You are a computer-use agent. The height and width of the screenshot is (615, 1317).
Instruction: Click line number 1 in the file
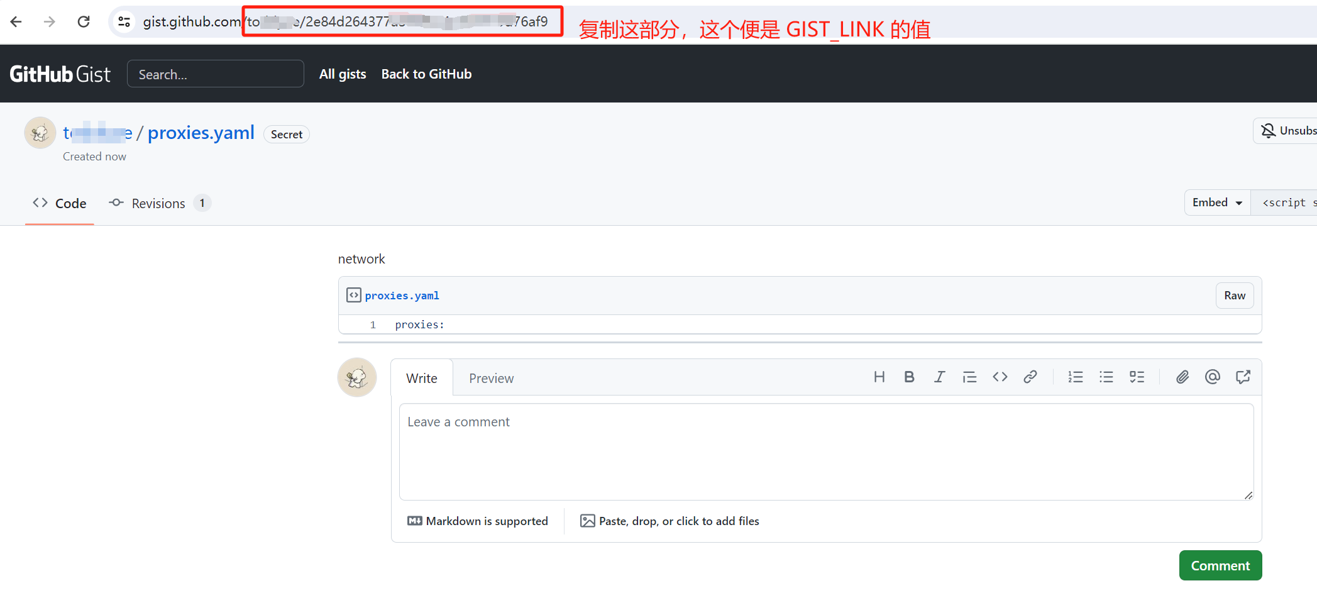click(x=373, y=324)
